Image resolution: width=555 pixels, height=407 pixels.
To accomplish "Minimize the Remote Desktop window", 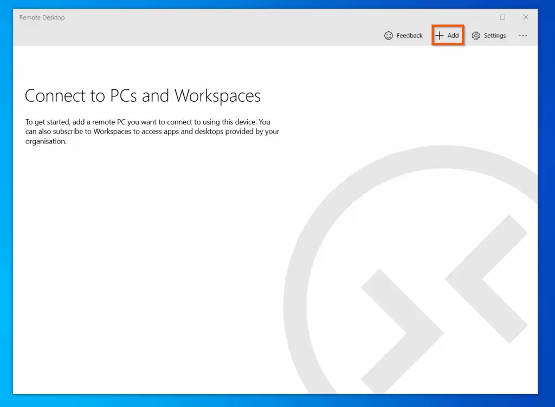I will click(x=479, y=17).
